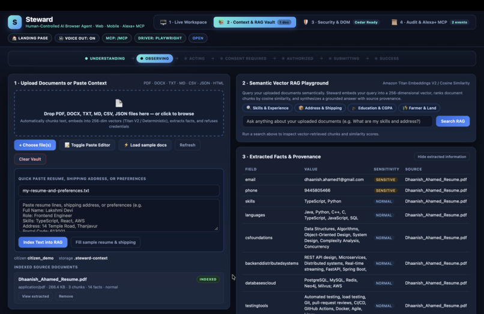Click the SENSITIVITY column header
The width and height of the screenshot is (484, 314).
tap(386, 169)
